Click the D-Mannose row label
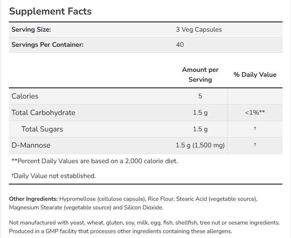Viewport: 291px width, 238px height. (x=31, y=145)
